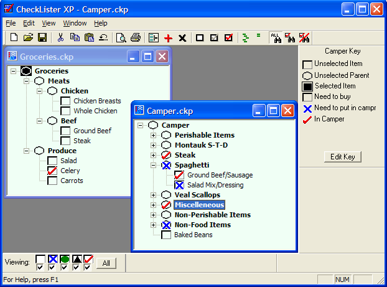Maximize the Camper.ckp child window
The height and width of the screenshot is (287, 387).
(x=273, y=110)
